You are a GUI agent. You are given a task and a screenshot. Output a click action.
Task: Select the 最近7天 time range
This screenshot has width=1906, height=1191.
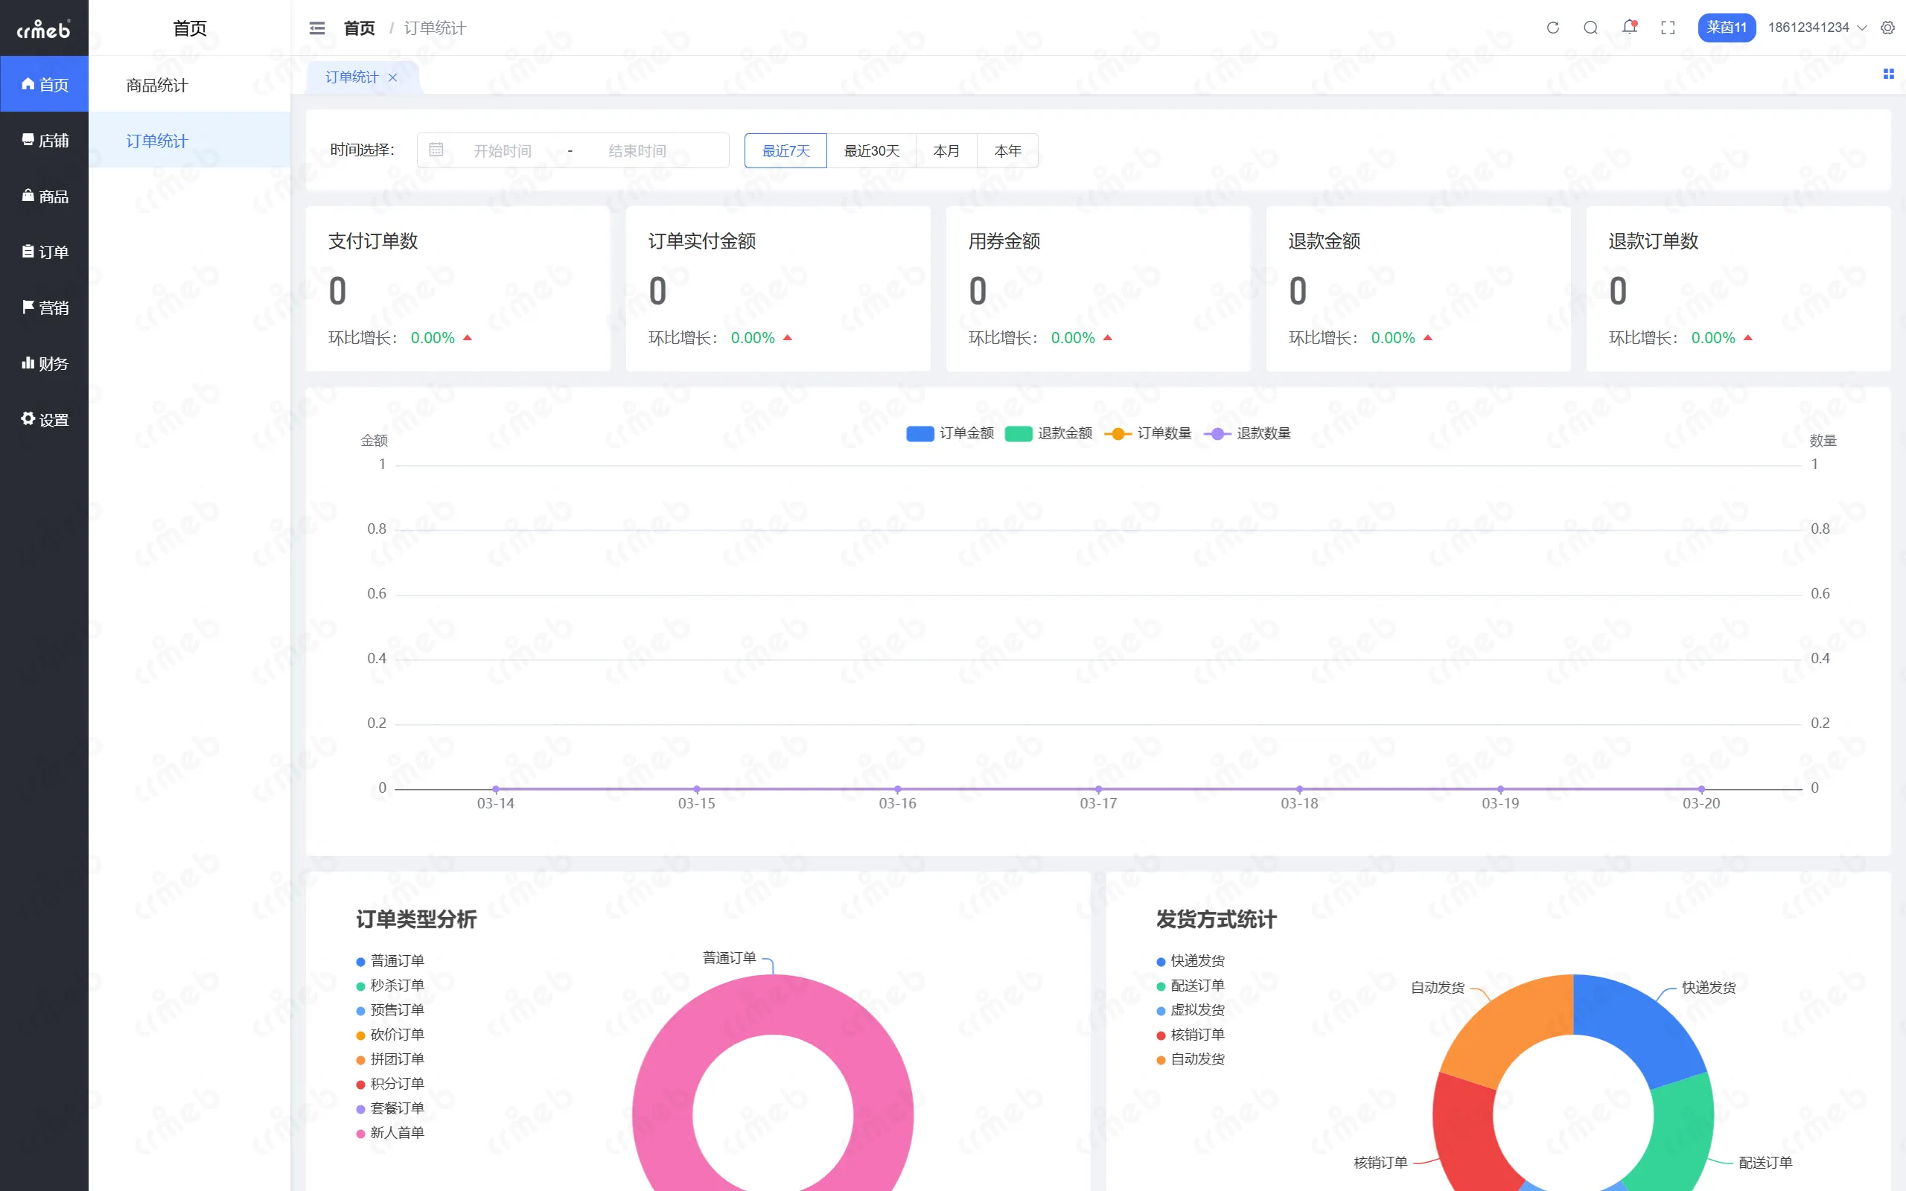coord(785,150)
